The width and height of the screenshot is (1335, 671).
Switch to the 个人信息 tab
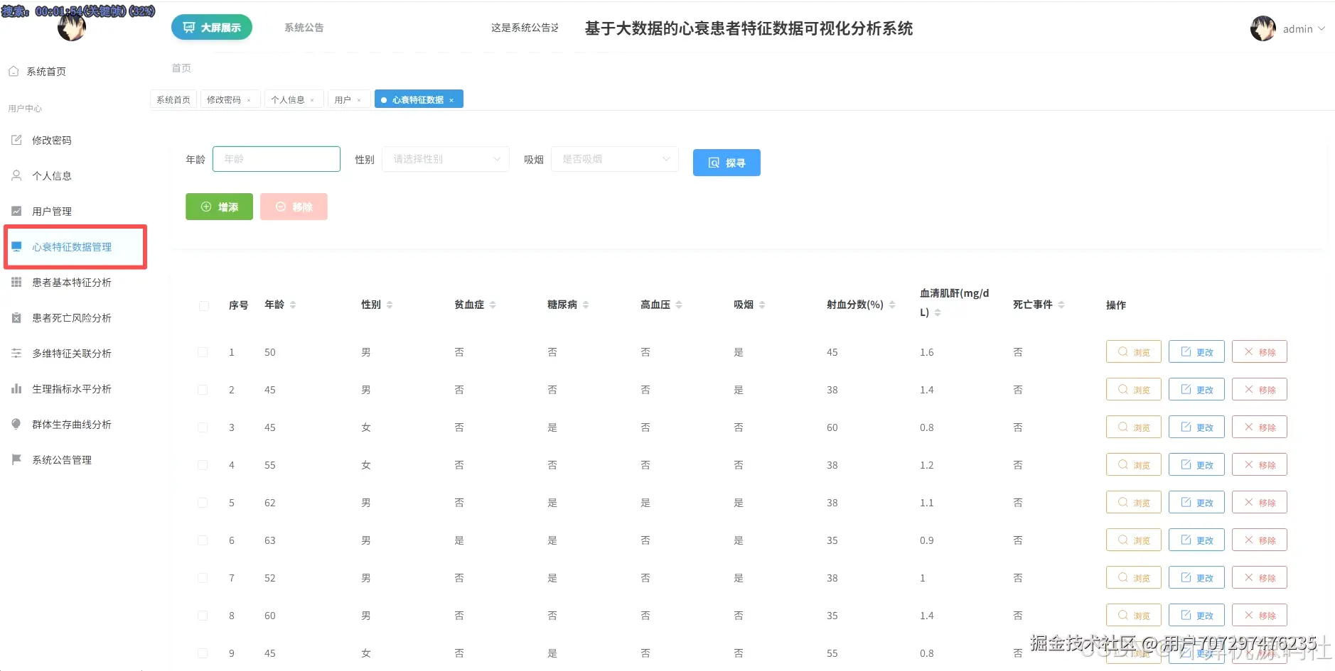click(x=289, y=99)
